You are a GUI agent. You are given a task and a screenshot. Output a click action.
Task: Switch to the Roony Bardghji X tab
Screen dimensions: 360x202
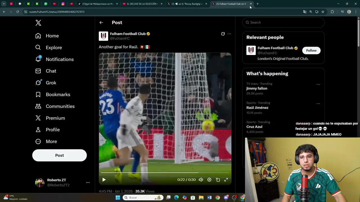[187, 4]
